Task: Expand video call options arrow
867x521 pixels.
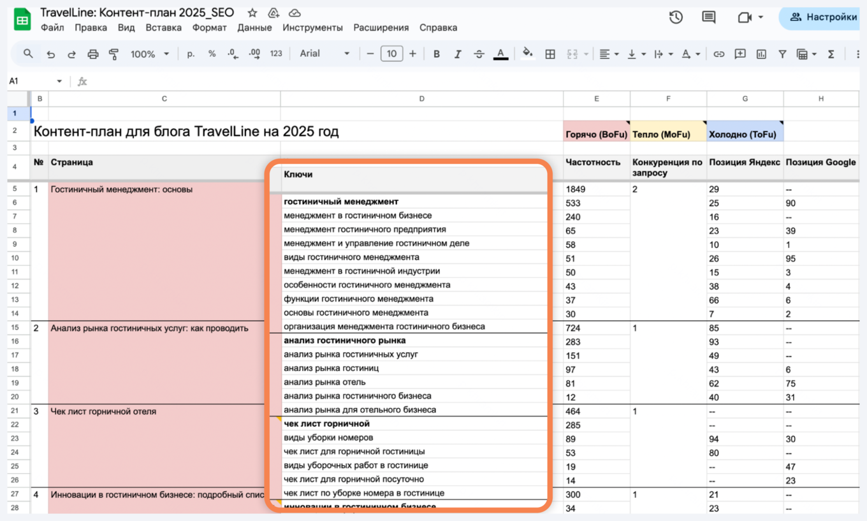Action: pos(761,17)
